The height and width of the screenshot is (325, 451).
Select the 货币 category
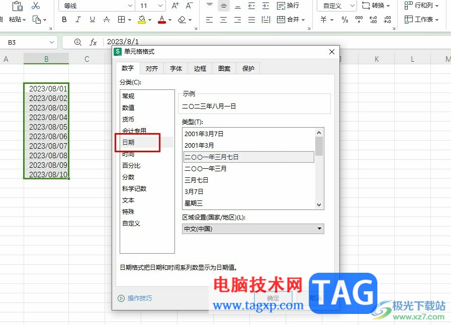pos(128,119)
